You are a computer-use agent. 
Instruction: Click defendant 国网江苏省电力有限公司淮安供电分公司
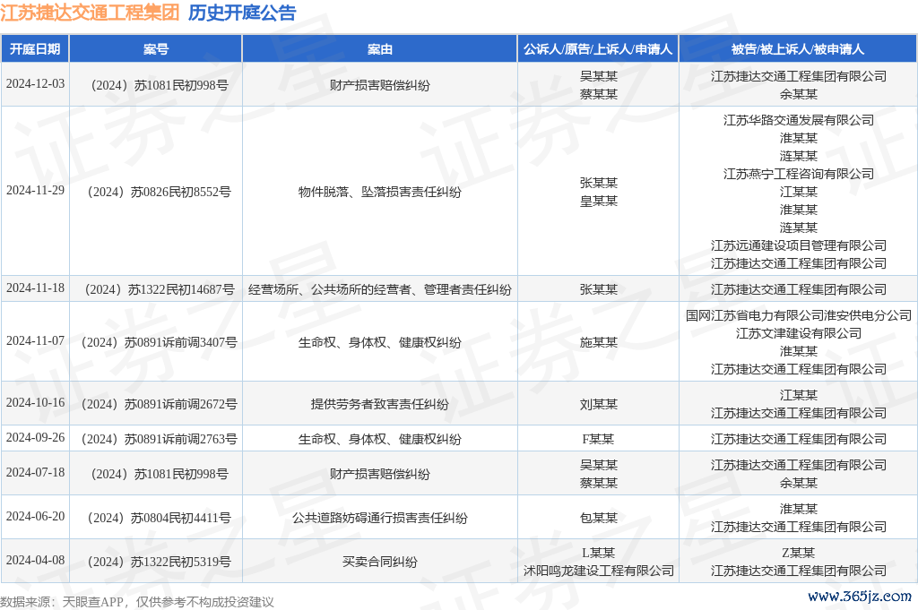click(799, 316)
